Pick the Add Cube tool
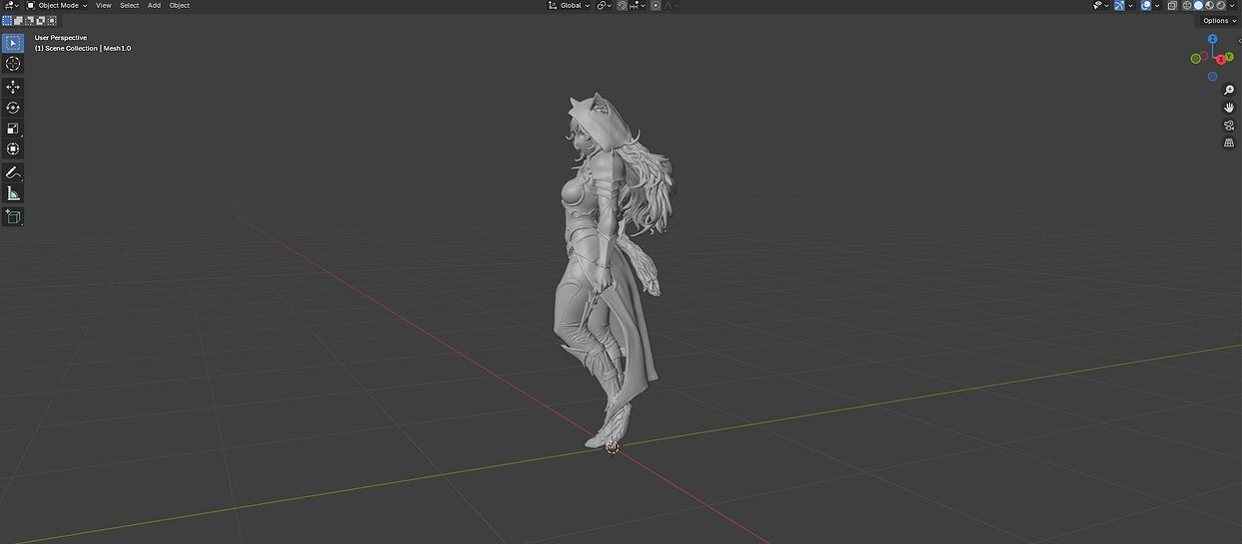This screenshot has height=544, width=1242. pos(13,216)
